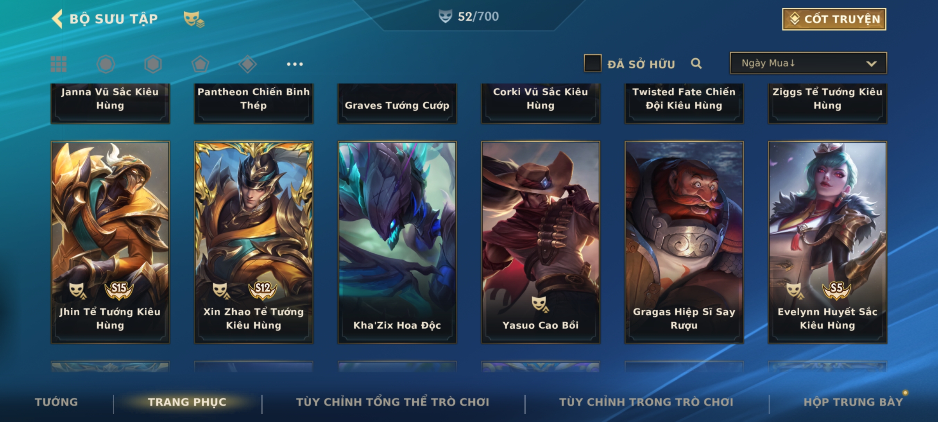Open the Kha'Zix Hoa Độc skin card
938x422 pixels.
pos(397,242)
